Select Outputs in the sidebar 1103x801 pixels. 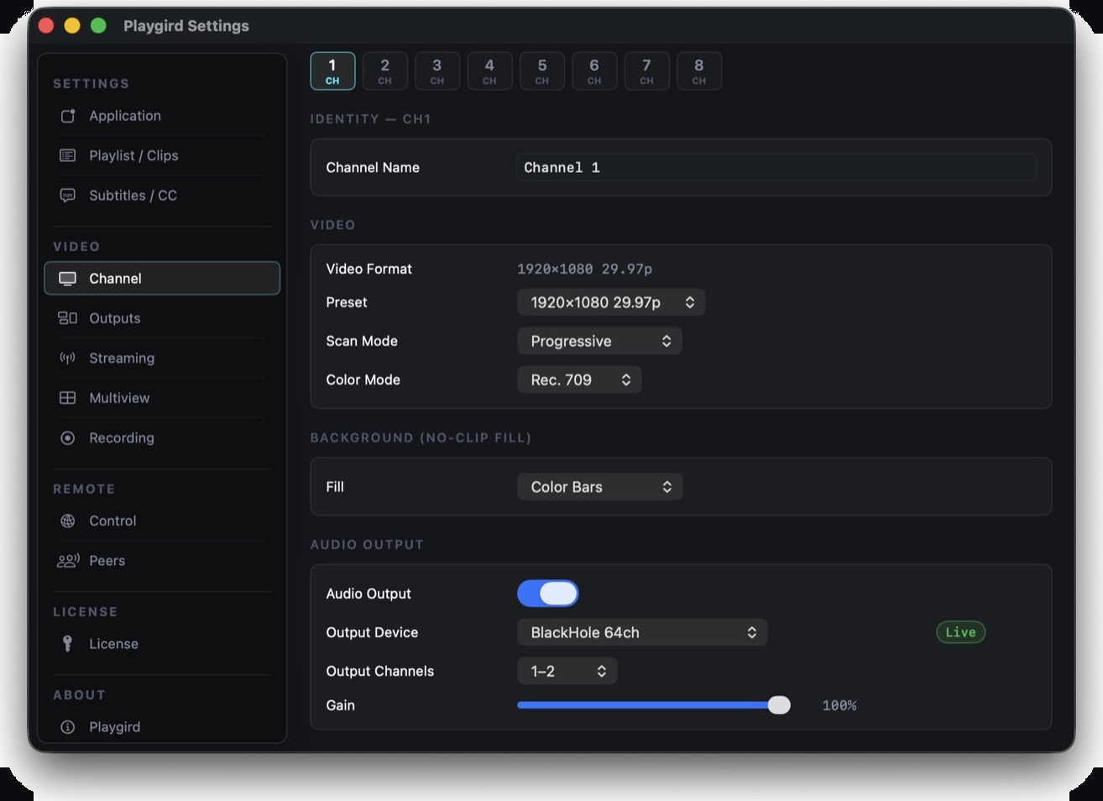(162, 318)
